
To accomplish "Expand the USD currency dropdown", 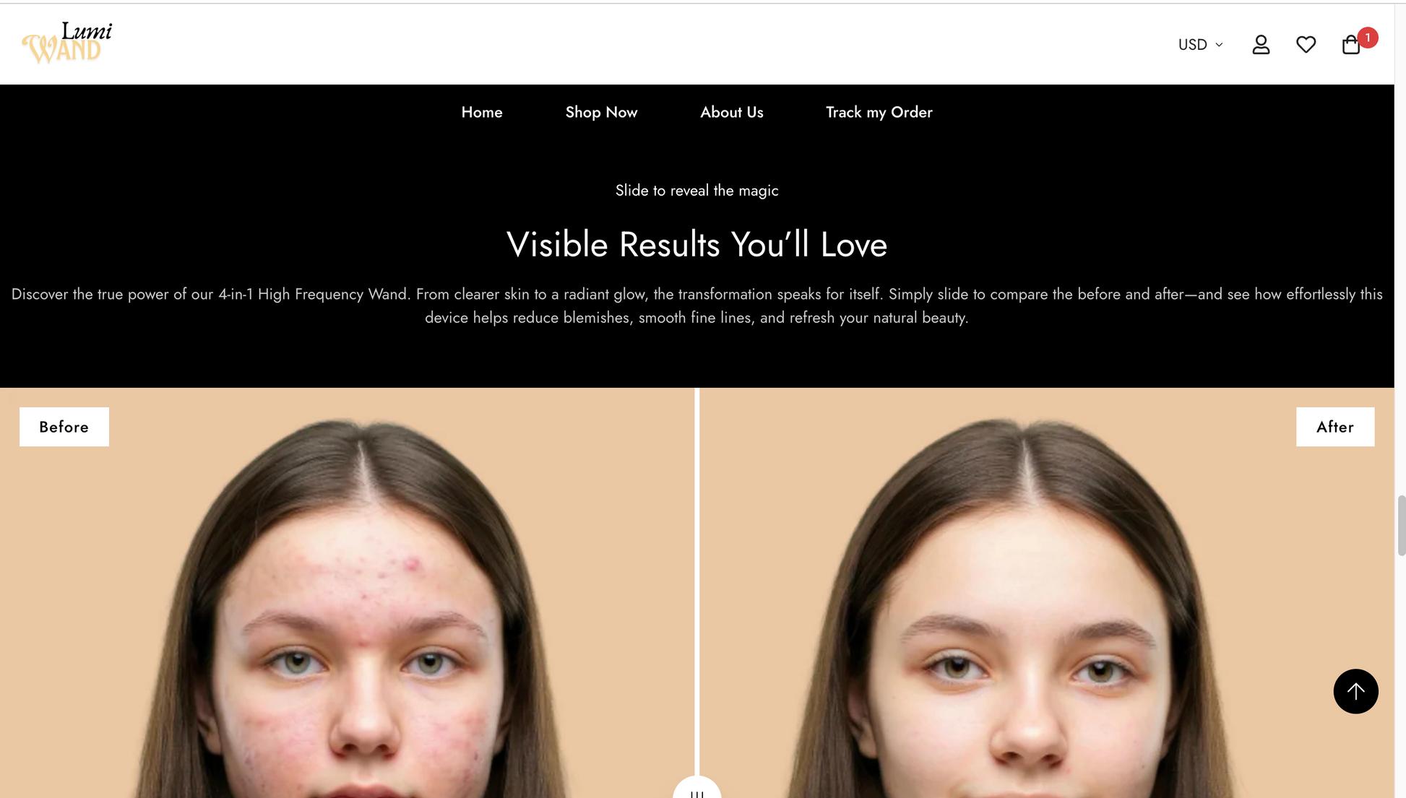I will [1200, 45].
